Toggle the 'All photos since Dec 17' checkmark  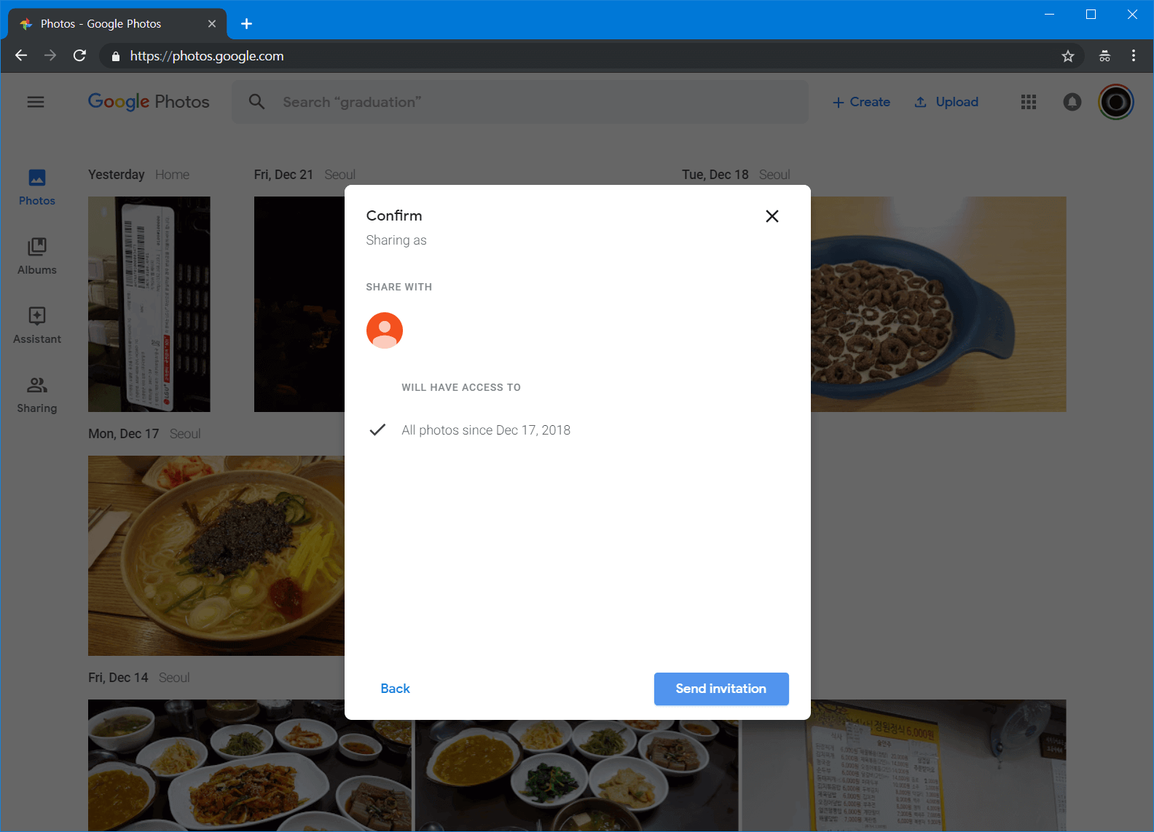click(x=377, y=430)
